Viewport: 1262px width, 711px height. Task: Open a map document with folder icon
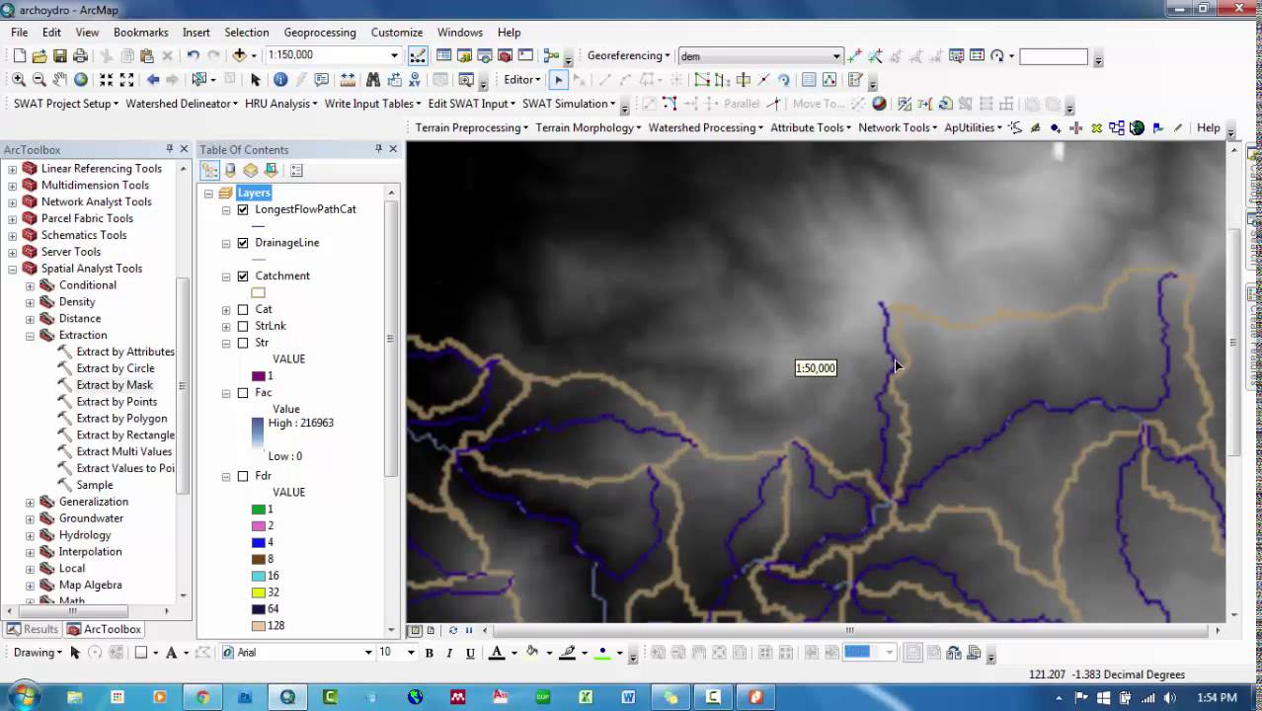39,56
